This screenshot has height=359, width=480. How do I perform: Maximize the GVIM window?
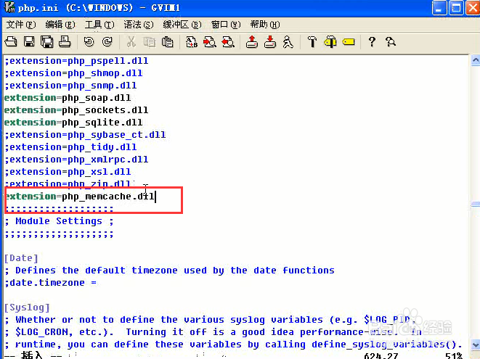point(456,8)
